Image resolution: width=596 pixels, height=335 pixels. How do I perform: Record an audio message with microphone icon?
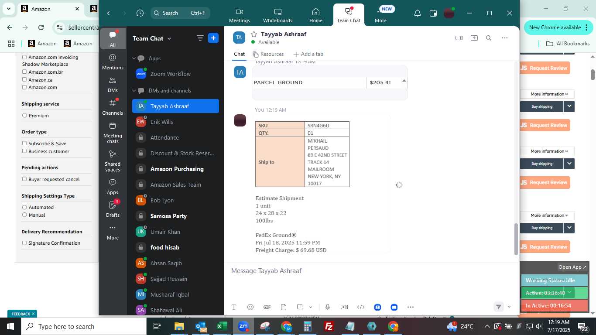click(x=328, y=307)
